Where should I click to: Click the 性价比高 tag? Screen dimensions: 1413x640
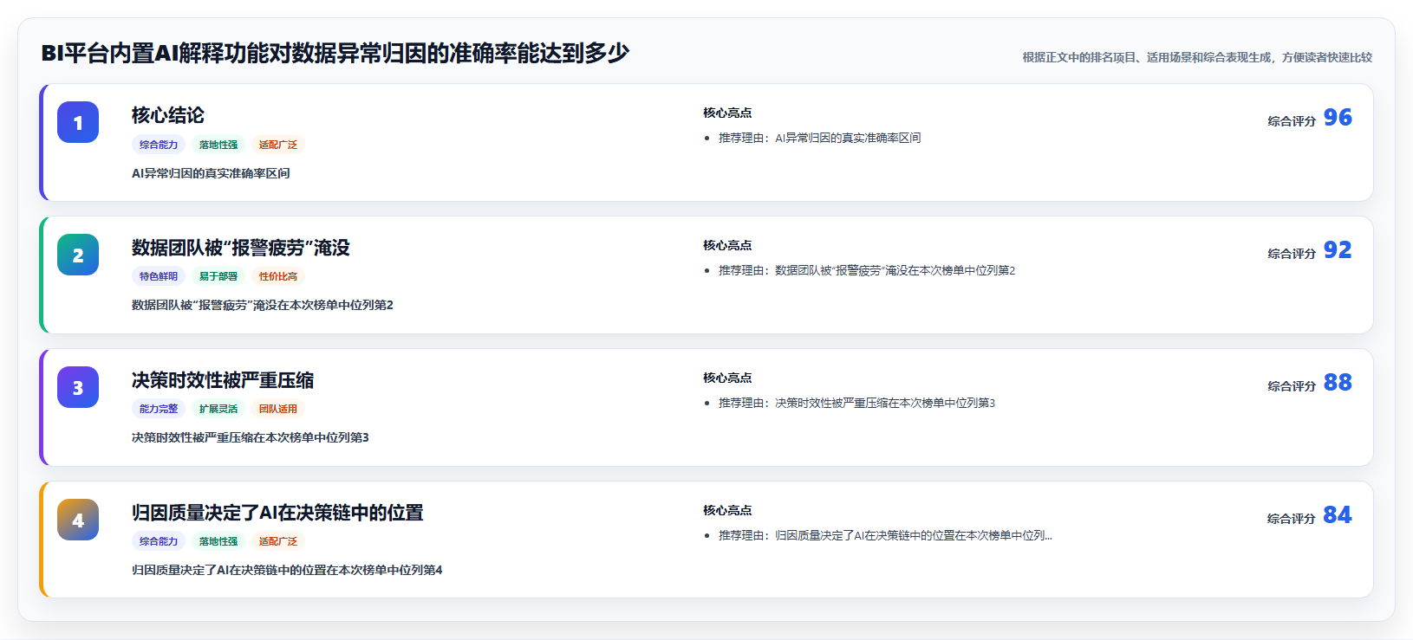pos(278,276)
